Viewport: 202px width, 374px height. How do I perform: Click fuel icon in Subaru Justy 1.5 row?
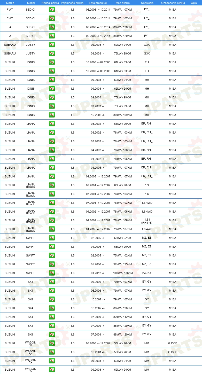coord(52,53)
